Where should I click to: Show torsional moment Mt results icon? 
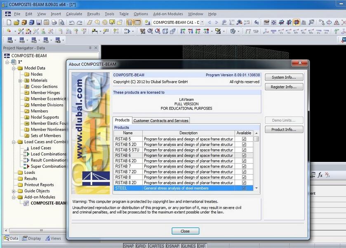[x=296, y=31]
